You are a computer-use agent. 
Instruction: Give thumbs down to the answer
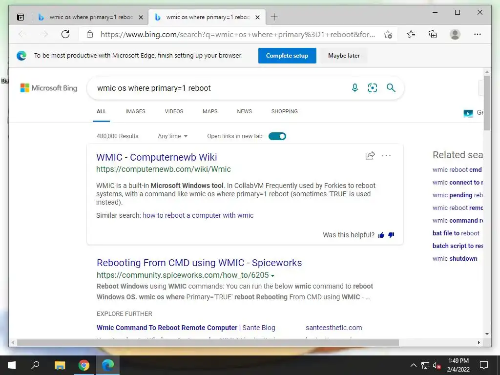[x=391, y=235]
